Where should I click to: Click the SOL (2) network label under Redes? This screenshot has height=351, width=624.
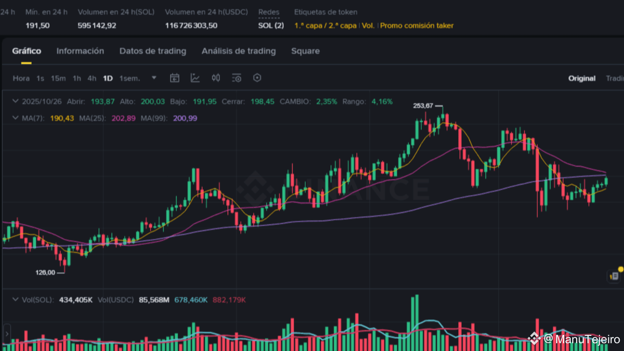(271, 25)
